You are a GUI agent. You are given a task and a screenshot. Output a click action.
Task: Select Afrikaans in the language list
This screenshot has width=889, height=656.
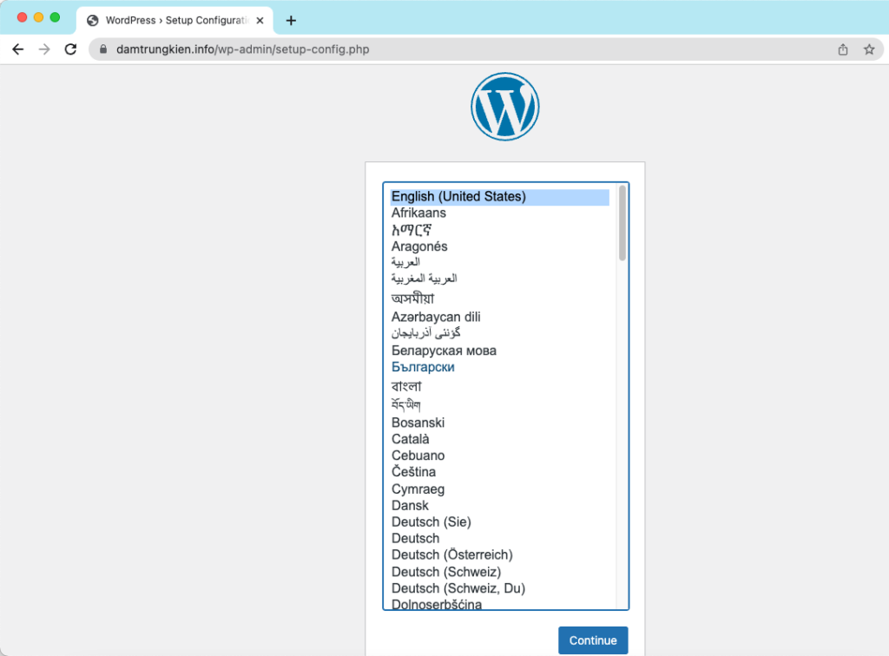point(499,213)
